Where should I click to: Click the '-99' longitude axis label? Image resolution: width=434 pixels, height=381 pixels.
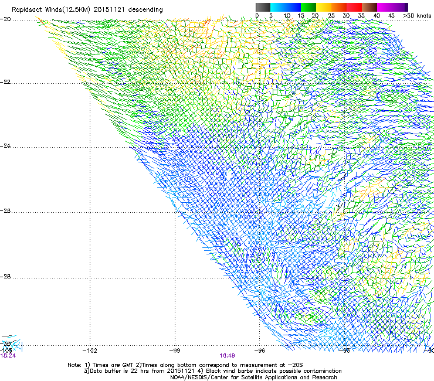click(x=175, y=351)
